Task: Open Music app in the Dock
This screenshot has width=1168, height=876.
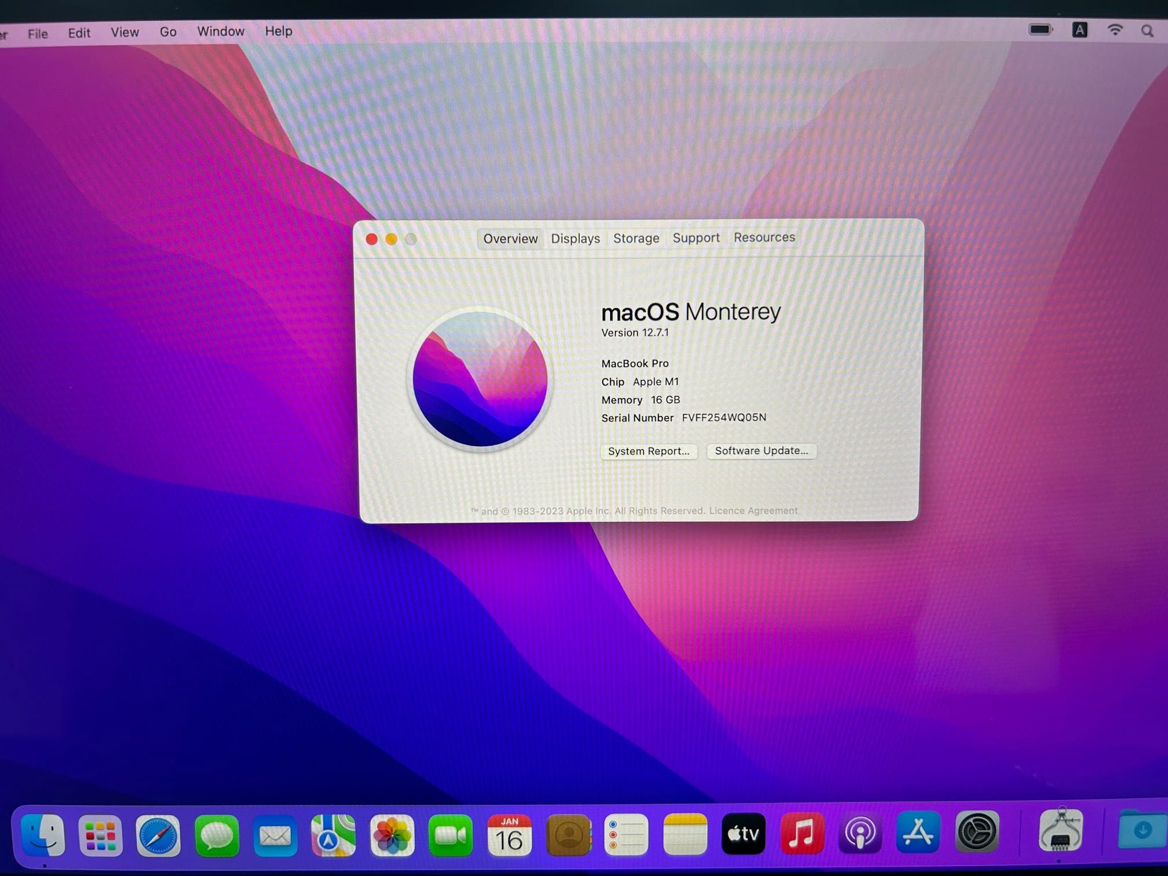Action: (x=802, y=834)
